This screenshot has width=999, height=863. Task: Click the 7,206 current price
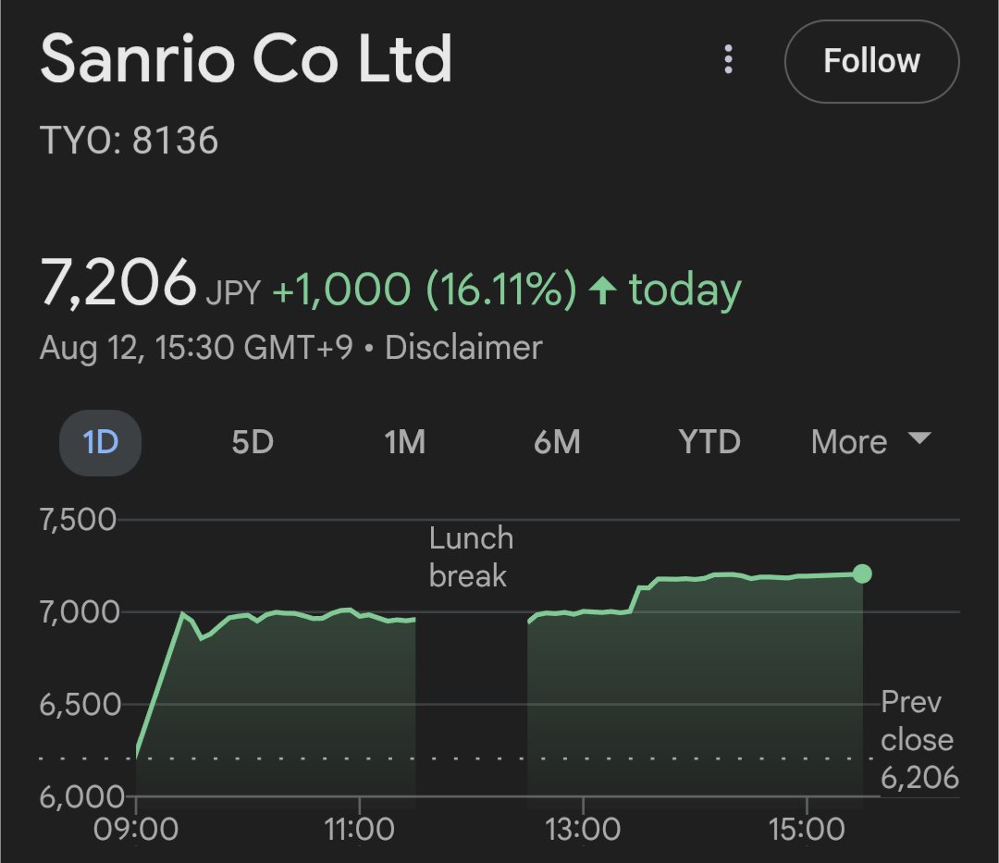(x=118, y=284)
